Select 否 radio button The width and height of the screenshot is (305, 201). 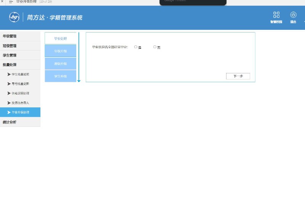(x=155, y=47)
